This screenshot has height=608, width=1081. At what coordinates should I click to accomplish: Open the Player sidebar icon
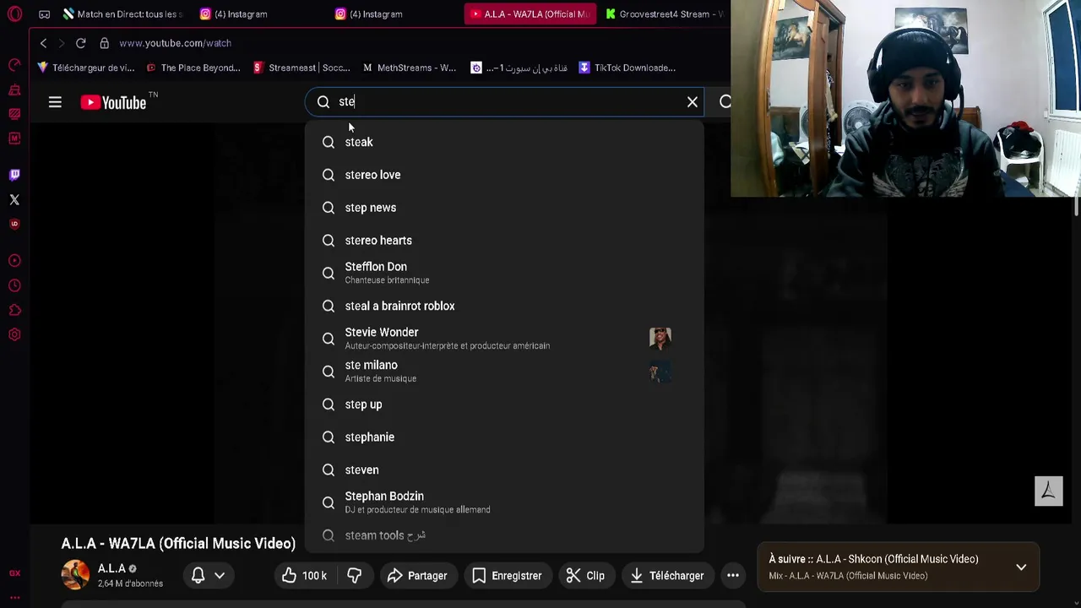point(14,261)
